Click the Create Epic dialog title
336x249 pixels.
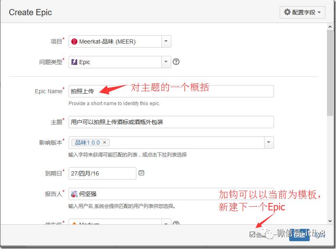30,12
